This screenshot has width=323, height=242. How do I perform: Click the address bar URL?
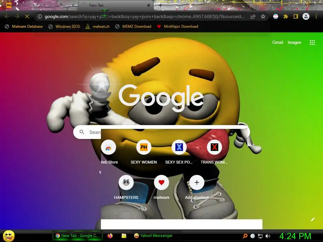click(144, 16)
